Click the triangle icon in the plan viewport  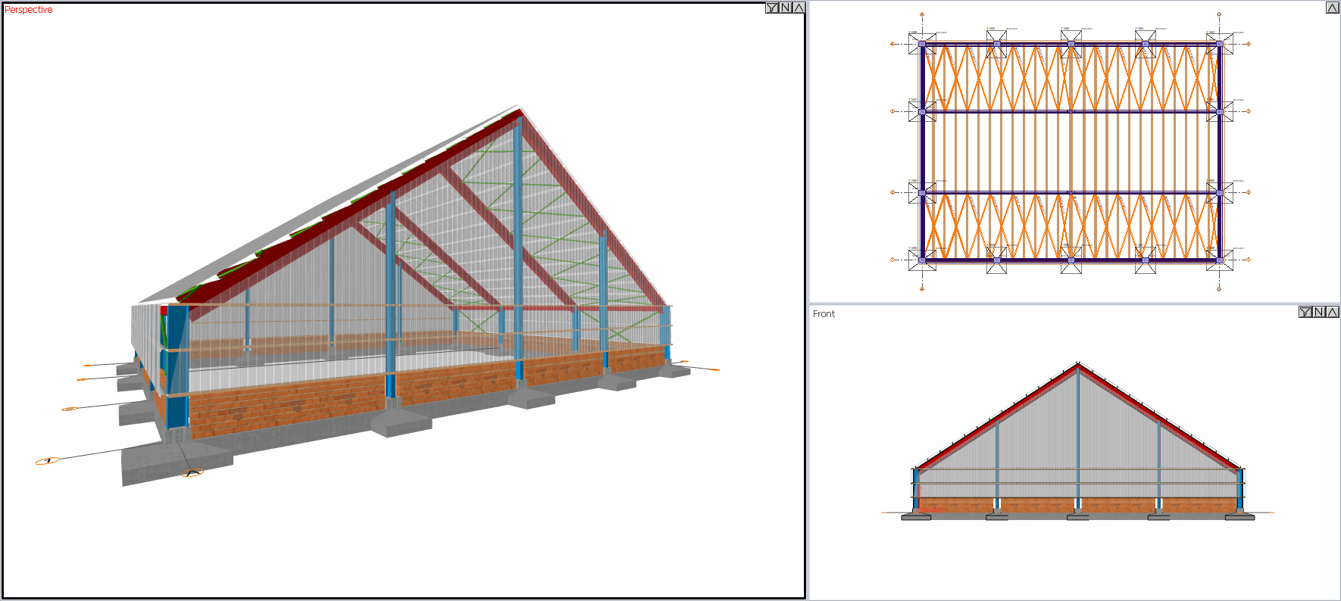[x=1333, y=8]
